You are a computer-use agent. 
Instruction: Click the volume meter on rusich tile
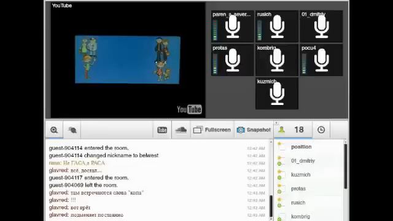tap(259, 30)
